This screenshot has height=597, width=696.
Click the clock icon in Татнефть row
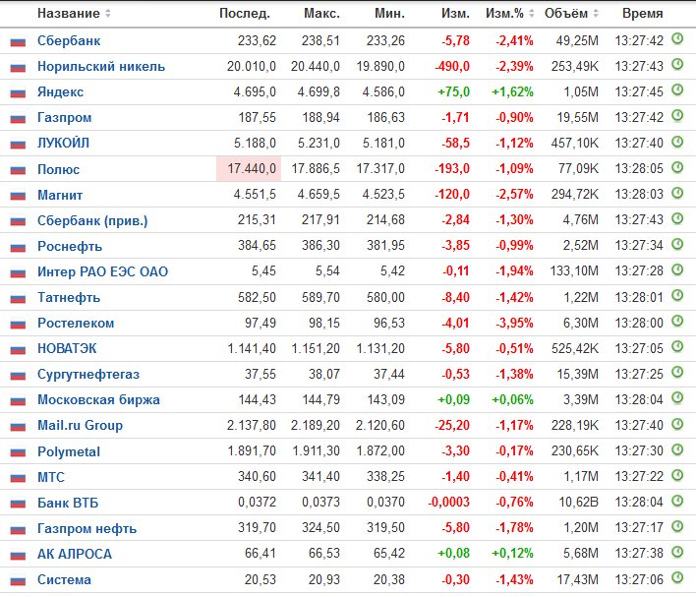[677, 295]
